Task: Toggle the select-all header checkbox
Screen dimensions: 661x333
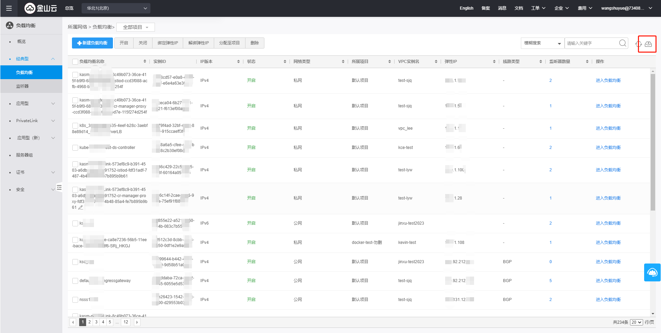Action: (75, 62)
